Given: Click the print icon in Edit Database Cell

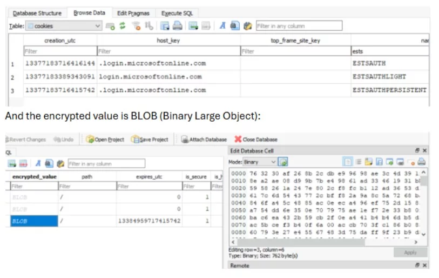Looking at the screenshot, I should point(422,162).
